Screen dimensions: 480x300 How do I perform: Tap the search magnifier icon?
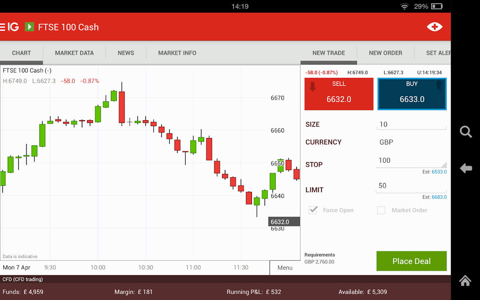click(466, 132)
